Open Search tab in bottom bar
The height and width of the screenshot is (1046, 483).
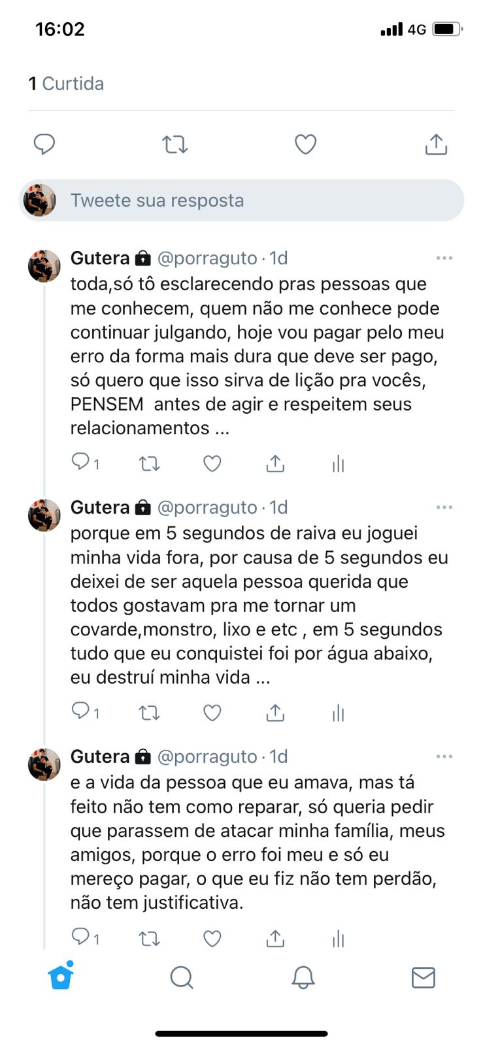[x=181, y=977]
